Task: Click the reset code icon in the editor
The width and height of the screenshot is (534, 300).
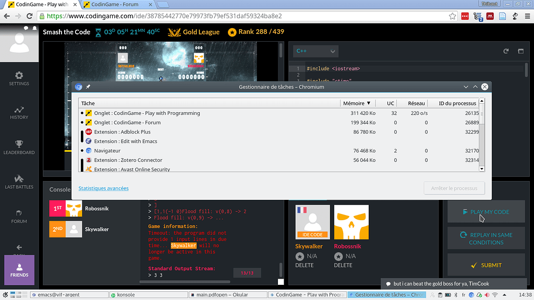Action: (x=506, y=51)
